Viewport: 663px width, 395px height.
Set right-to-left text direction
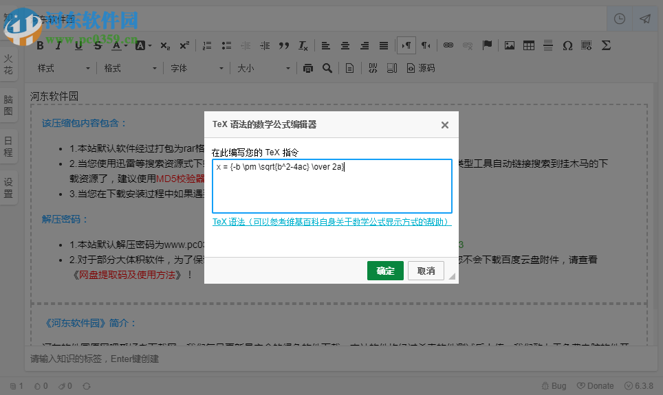tap(426, 45)
